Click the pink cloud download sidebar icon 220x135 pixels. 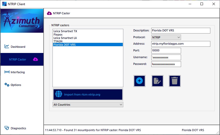click(x=36, y=59)
